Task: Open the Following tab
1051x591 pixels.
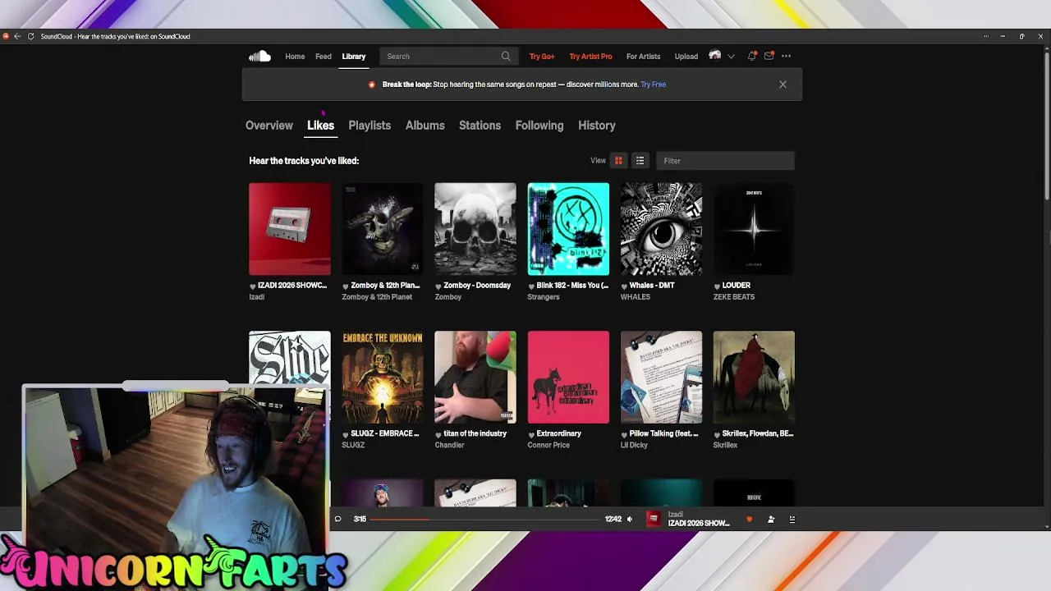Action: (539, 126)
